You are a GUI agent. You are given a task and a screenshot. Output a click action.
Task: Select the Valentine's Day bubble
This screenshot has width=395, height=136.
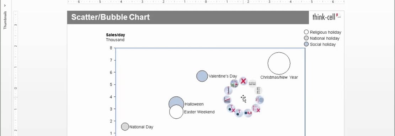202,76
